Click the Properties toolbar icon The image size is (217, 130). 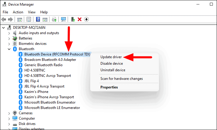coord(29,19)
